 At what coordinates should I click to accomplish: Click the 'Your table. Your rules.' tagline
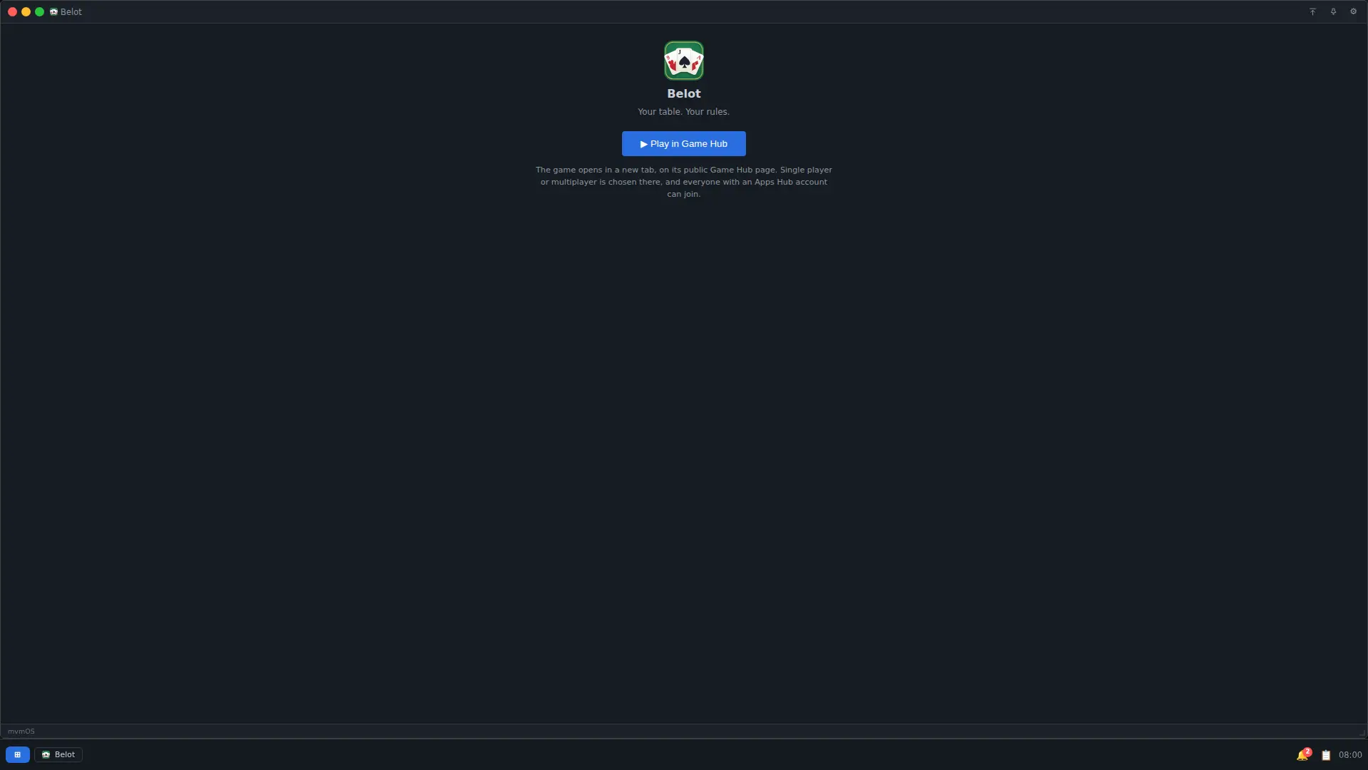coord(683,112)
